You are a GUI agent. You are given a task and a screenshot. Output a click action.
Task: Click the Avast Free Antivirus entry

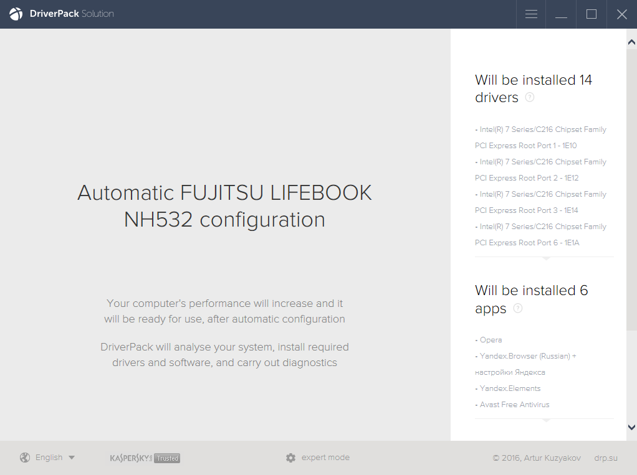[x=512, y=405]
